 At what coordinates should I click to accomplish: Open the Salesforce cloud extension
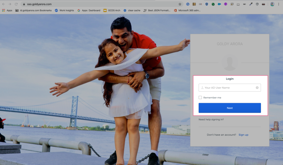219,4
